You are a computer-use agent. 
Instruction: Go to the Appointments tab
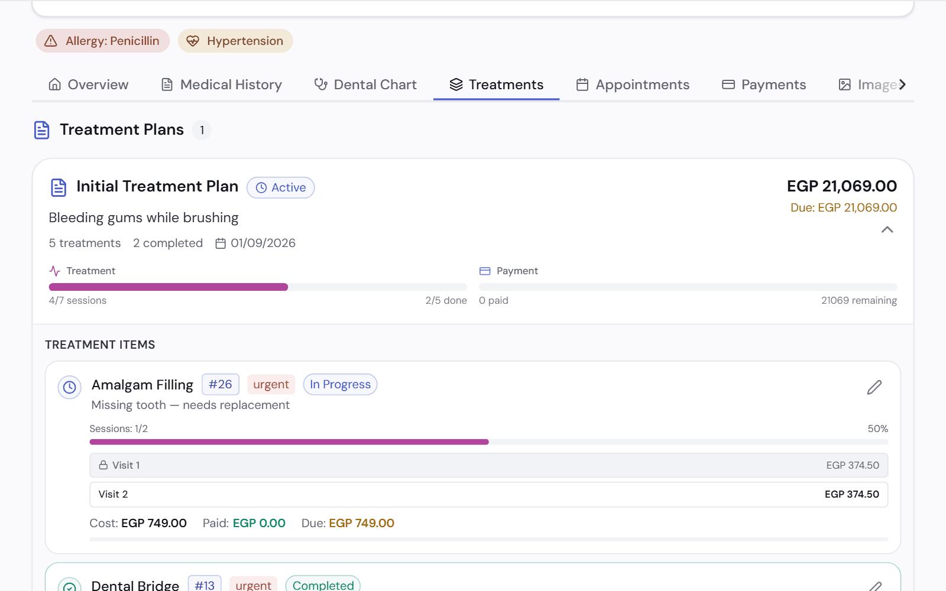point(633,85)
